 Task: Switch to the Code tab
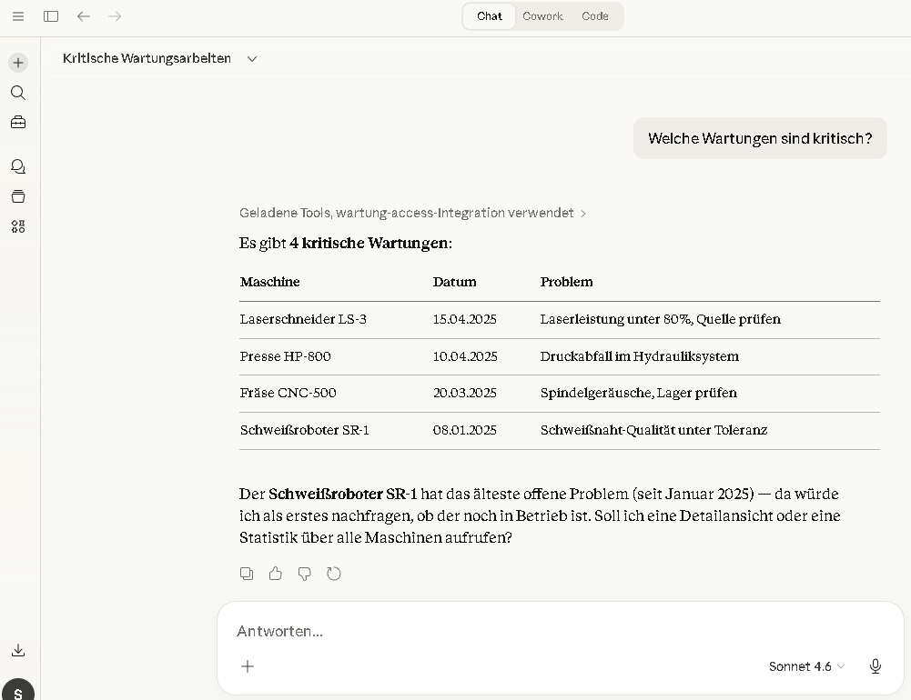595,15
